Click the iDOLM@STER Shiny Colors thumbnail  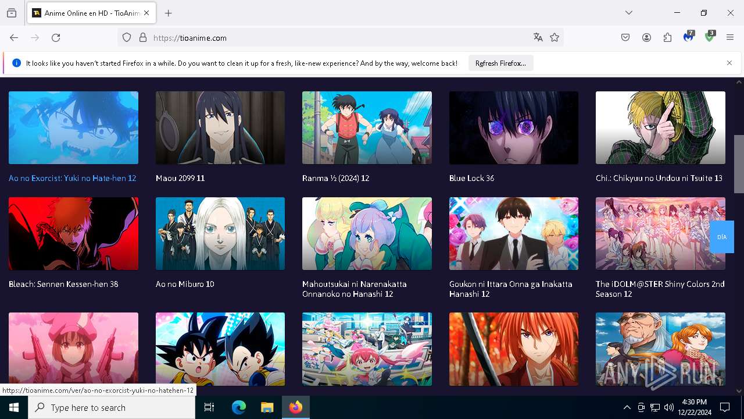[660, 233]
